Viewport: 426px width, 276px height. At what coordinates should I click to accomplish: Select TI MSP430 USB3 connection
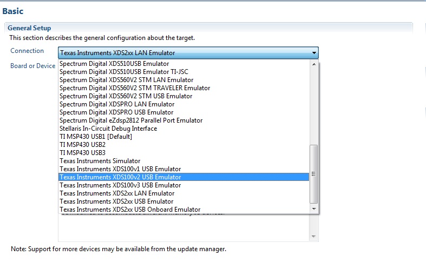(82, 153)
